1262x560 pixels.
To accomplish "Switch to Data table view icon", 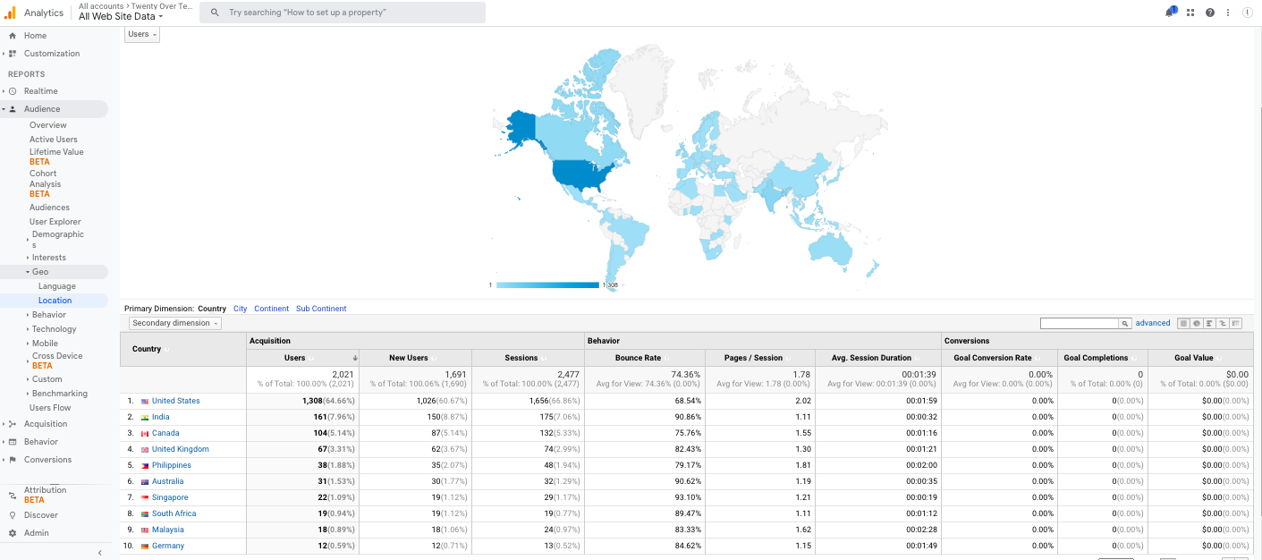I will point(1183,323).
